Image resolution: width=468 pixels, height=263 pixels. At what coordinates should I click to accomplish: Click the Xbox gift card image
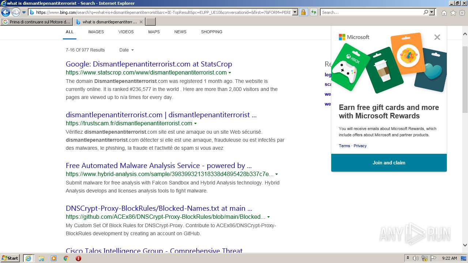tap(350, 67)
